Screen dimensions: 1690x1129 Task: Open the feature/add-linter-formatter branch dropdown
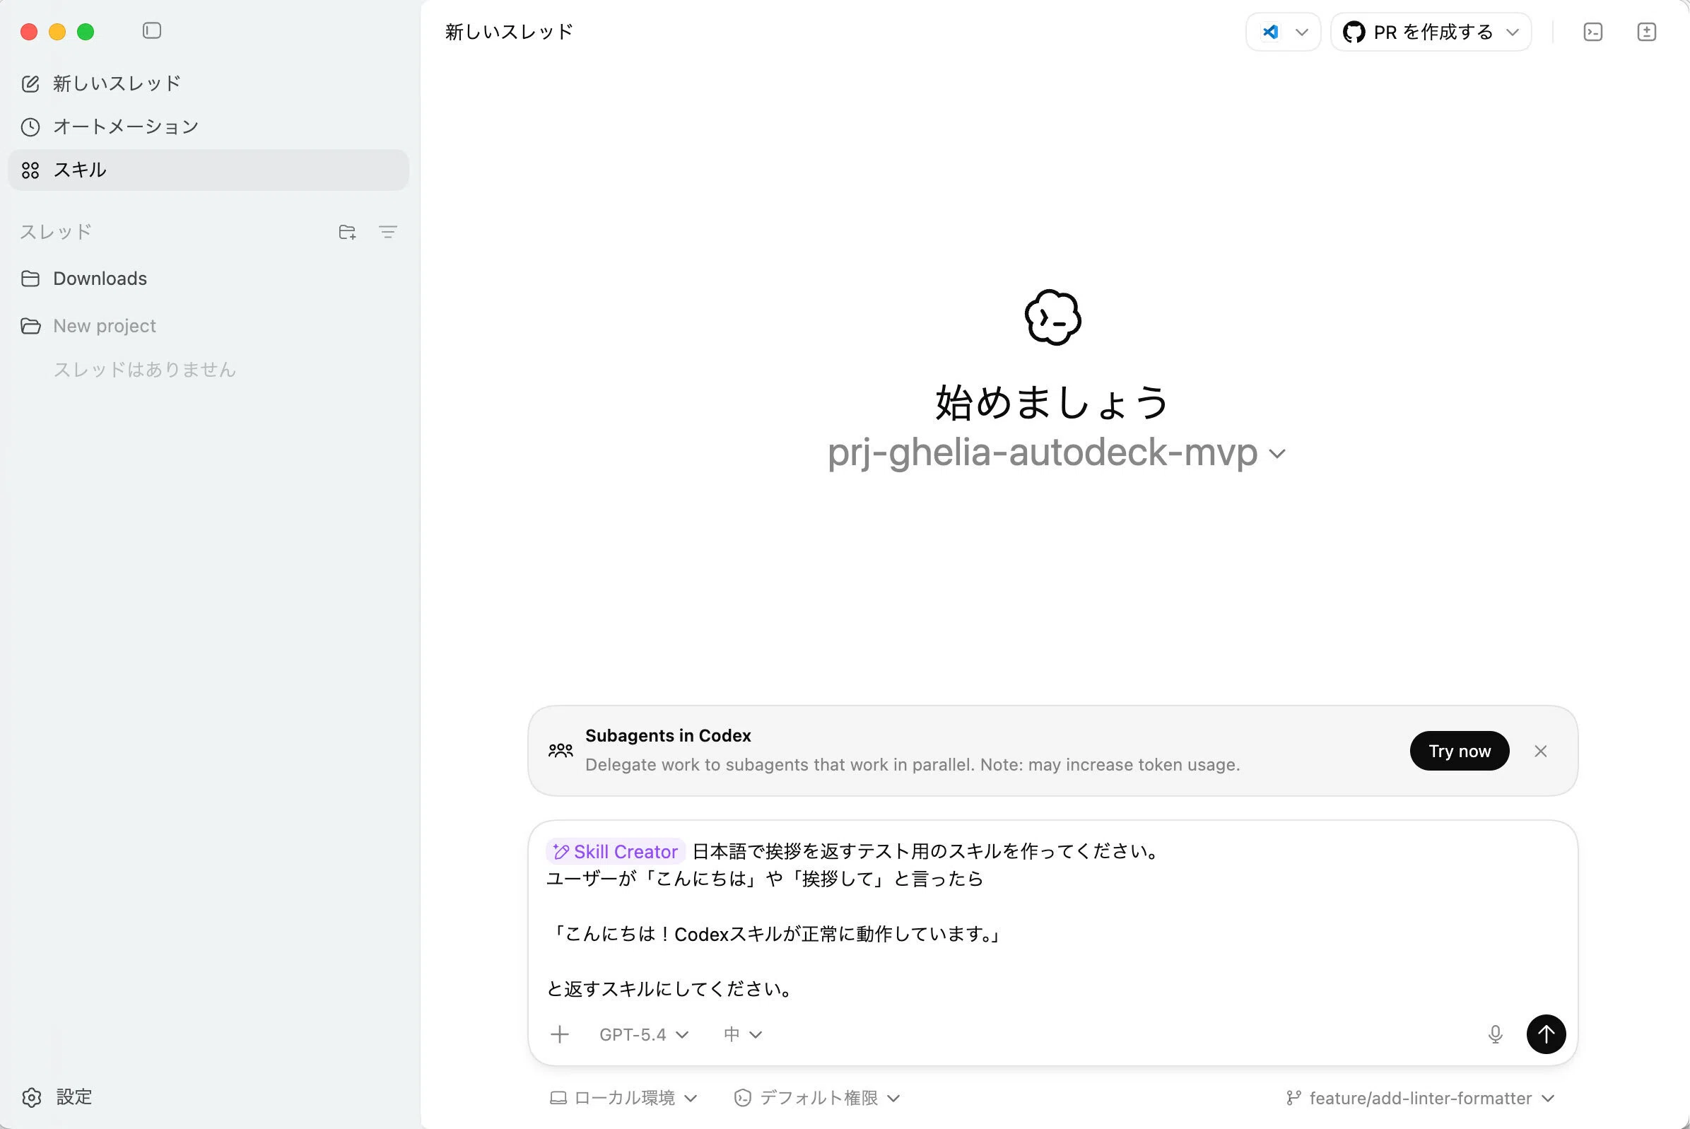point(1420,1098)
